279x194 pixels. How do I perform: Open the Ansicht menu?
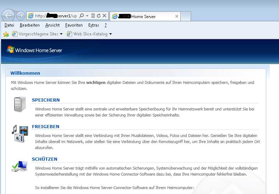click(53, 25)
